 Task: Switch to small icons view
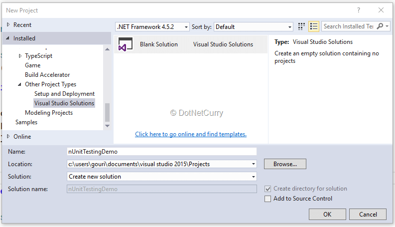point(301,26)
